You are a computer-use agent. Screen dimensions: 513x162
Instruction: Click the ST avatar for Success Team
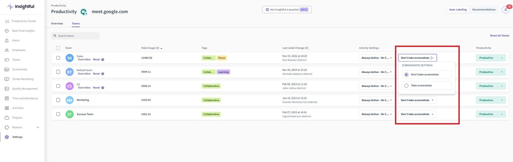tap(70, 114)
